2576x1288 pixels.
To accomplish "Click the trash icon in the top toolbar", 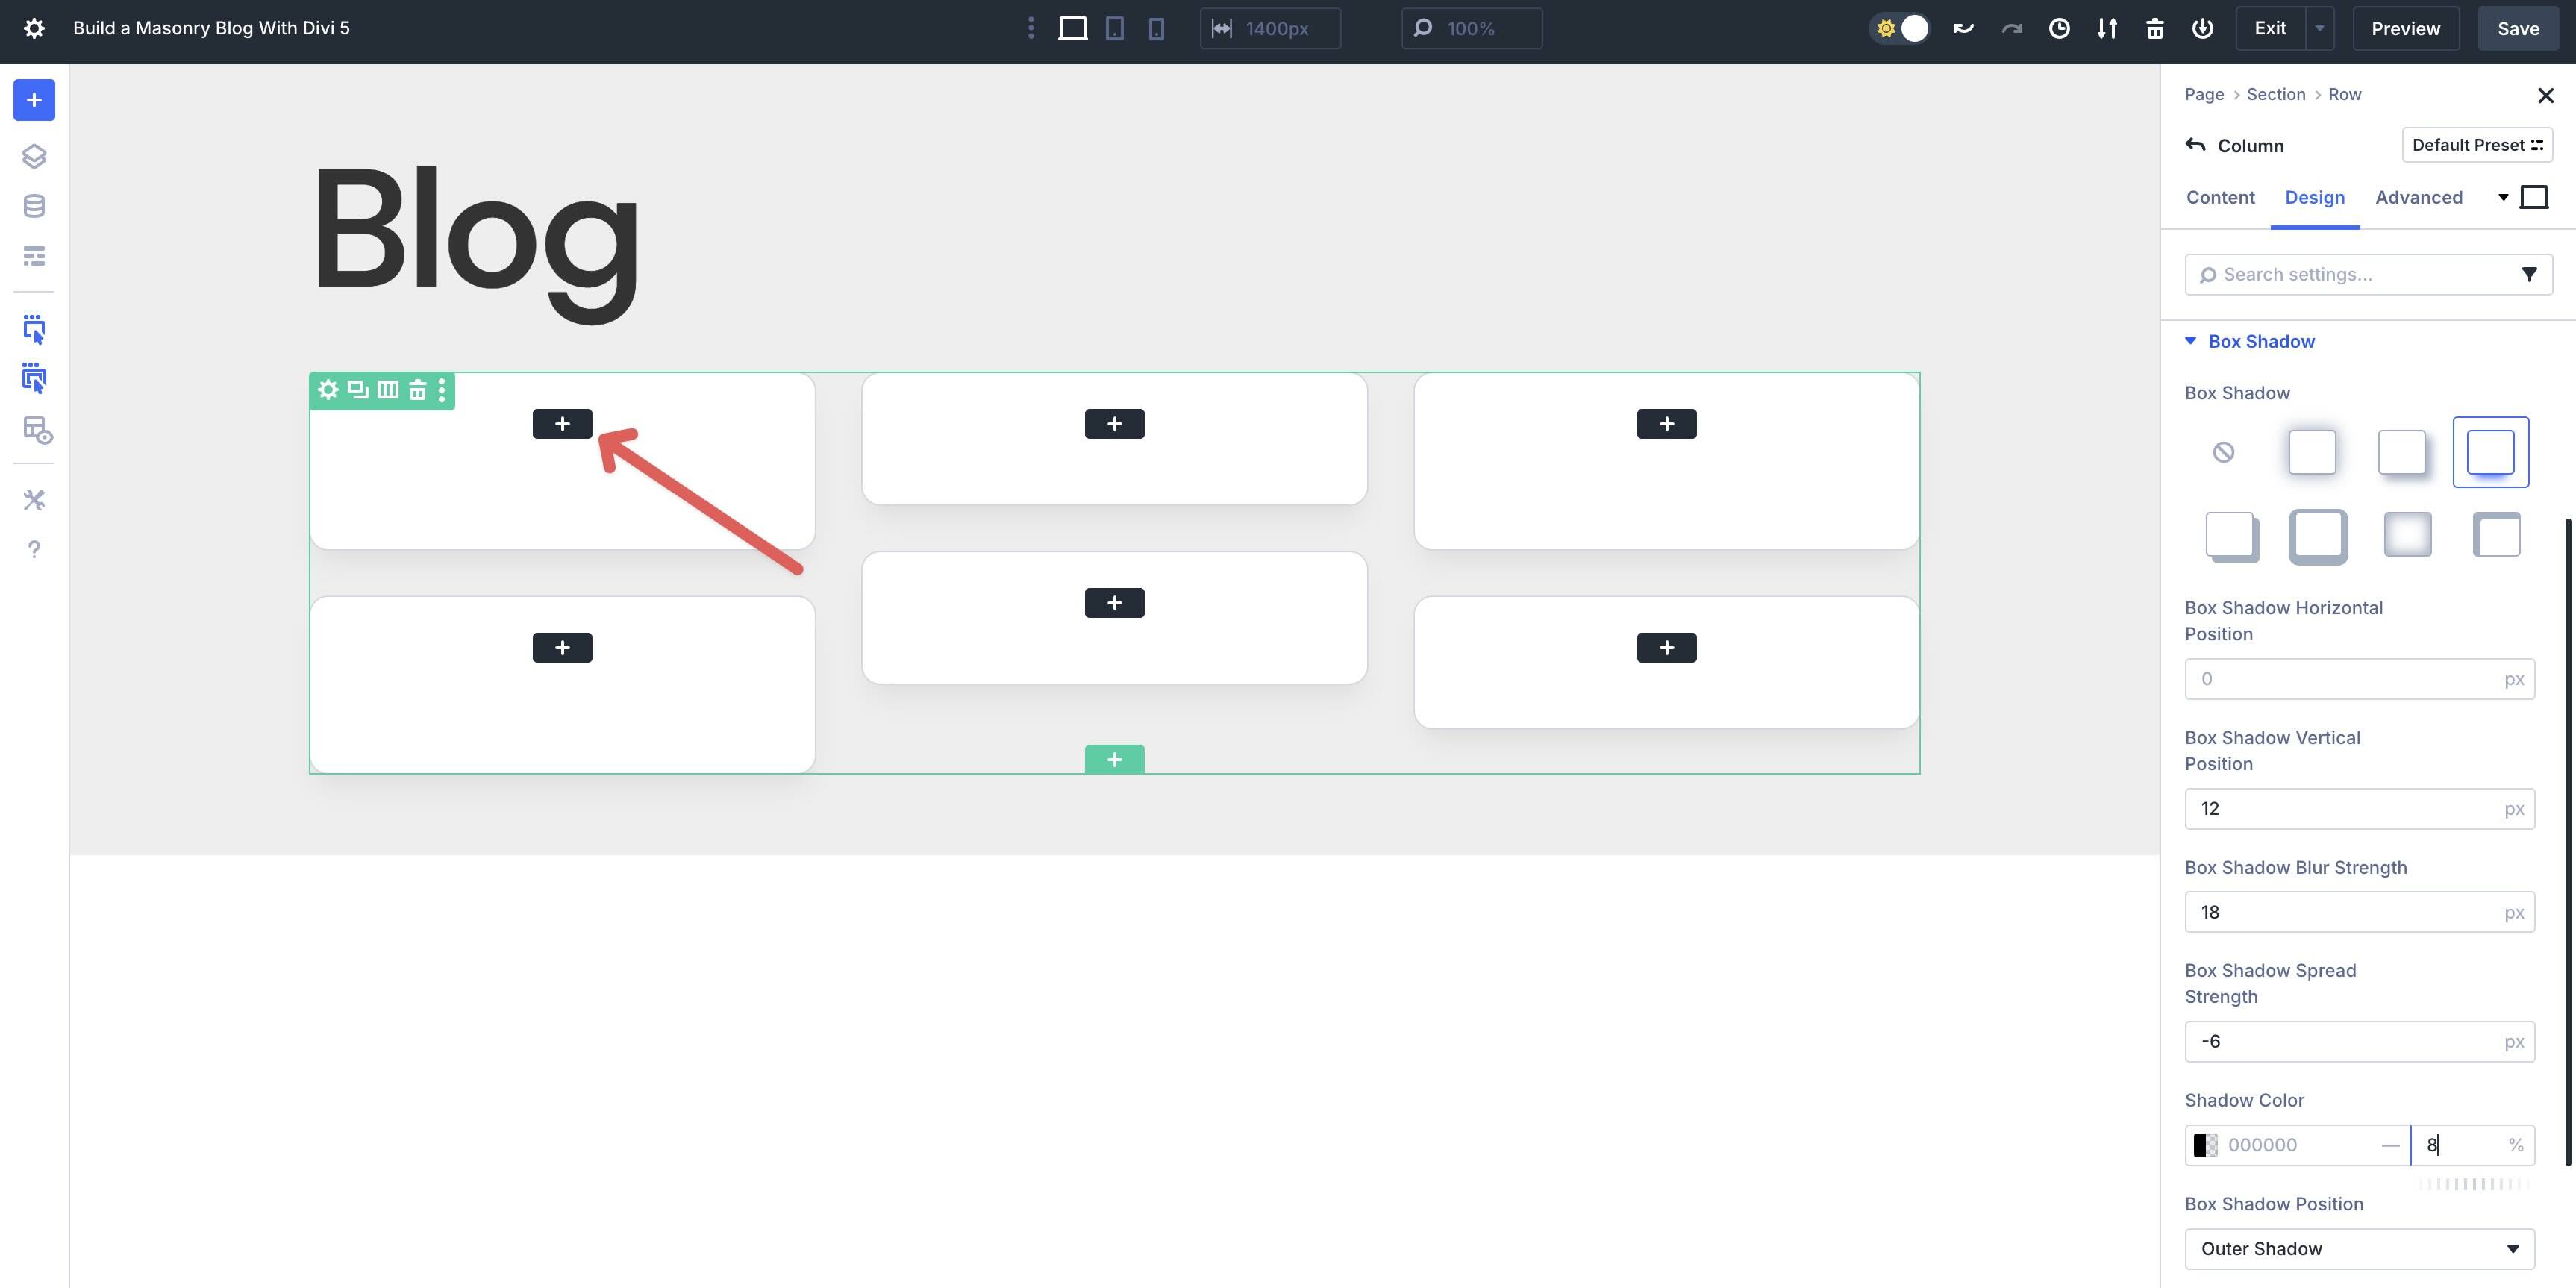I will 2155,28.
